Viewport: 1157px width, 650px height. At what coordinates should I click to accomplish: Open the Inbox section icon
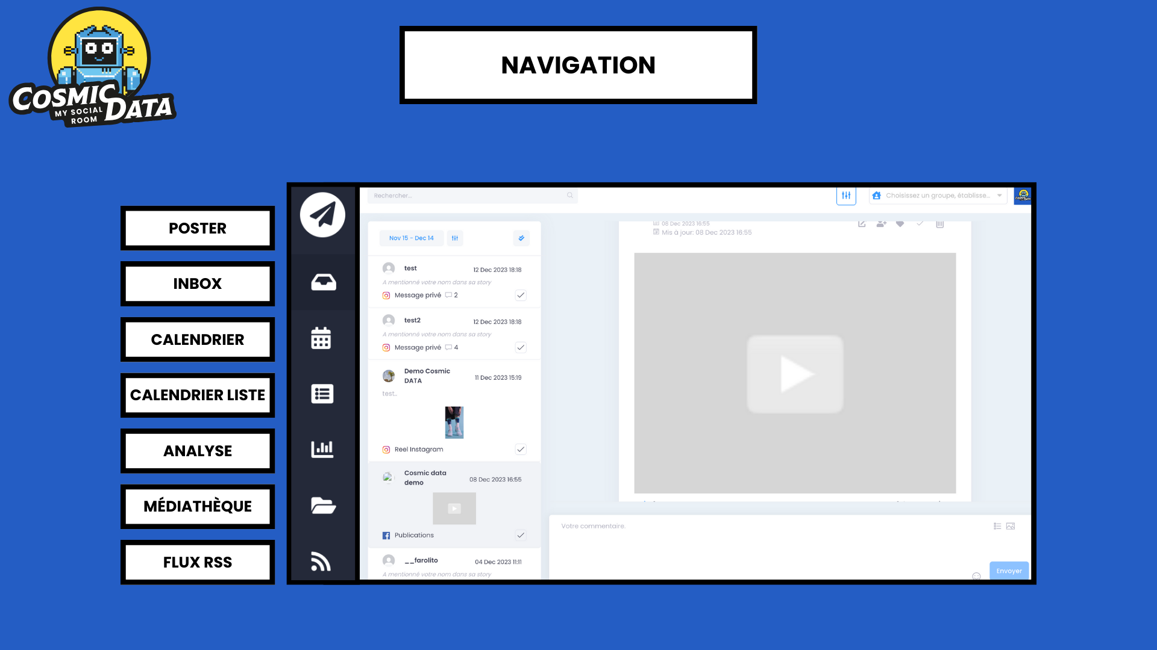[322, 281]
